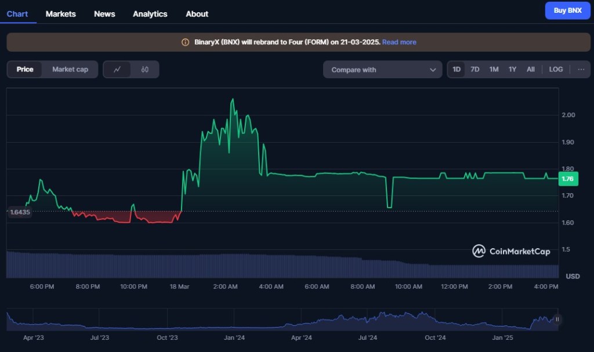
Task: Click Jan '25 on the range navigator
Action: 502,338
